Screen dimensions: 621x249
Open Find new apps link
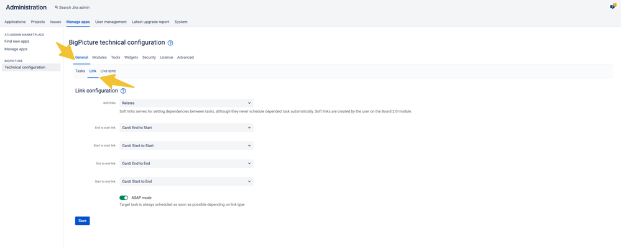click(x=17, y=42)
